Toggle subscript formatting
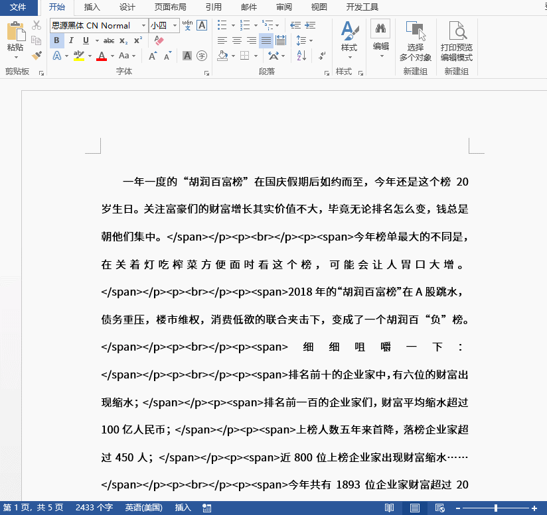Viewport: 547px width, 515px height. coord(123,41)
